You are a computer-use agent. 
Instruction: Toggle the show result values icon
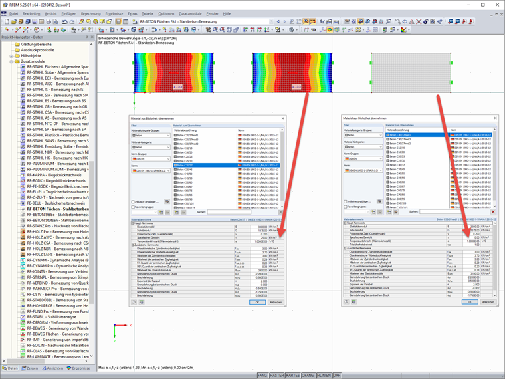click(313, 21)
